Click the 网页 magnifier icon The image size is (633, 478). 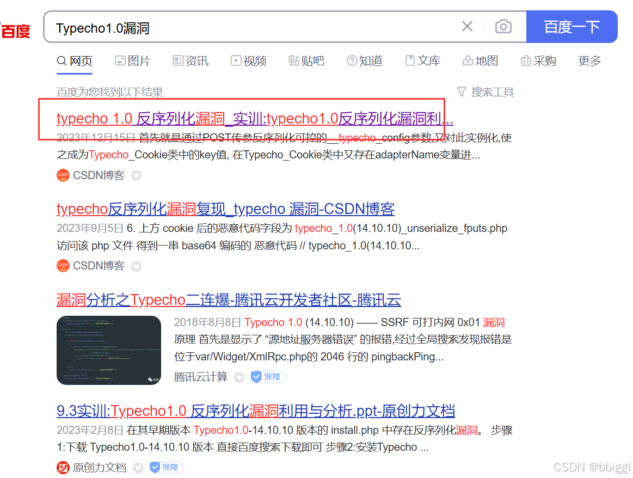62,60
